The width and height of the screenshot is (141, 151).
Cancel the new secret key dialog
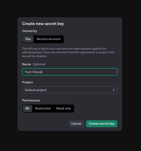[76, 124]
